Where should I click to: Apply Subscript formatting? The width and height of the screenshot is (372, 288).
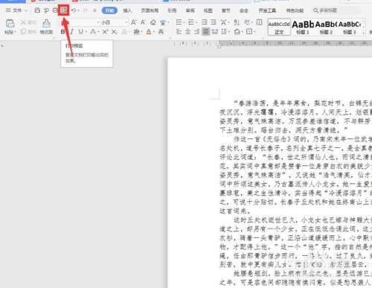tap(114, 32)
